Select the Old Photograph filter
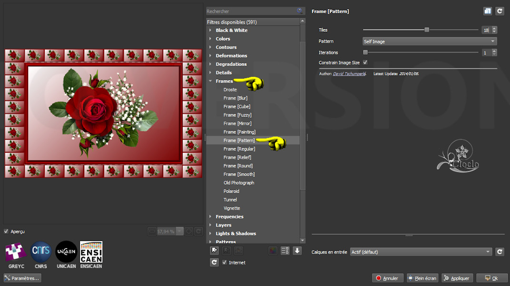Image resolution: width=510 pixels, height=286 pixels. pos(239,183)
